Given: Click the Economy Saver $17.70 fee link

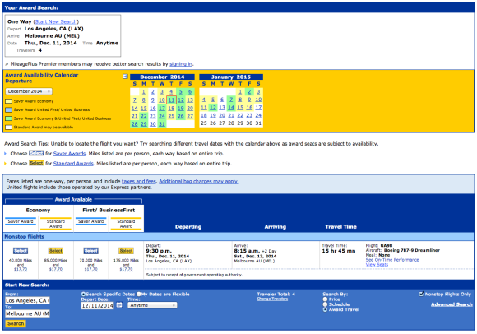Looking at the screenshot, I should pyautogui.click(x=21, y=270).
